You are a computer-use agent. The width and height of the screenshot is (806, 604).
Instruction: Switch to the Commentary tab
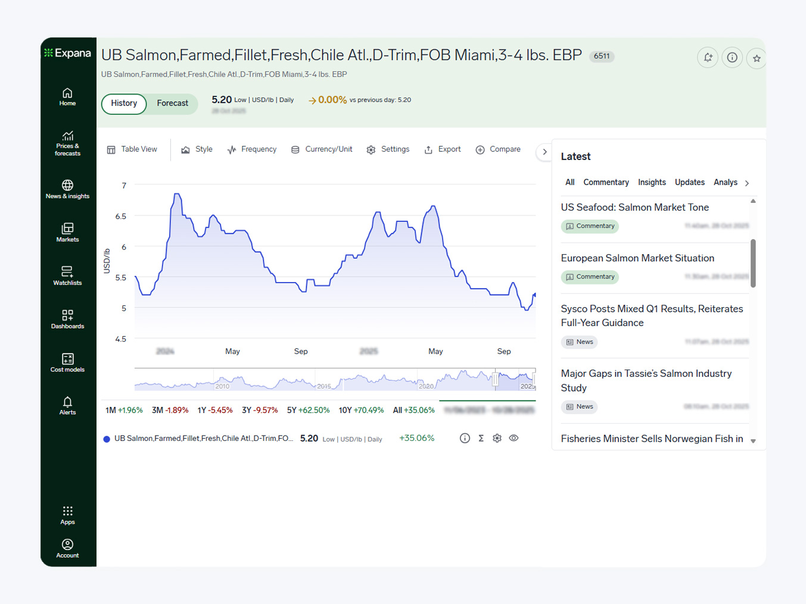coord(606,183)
